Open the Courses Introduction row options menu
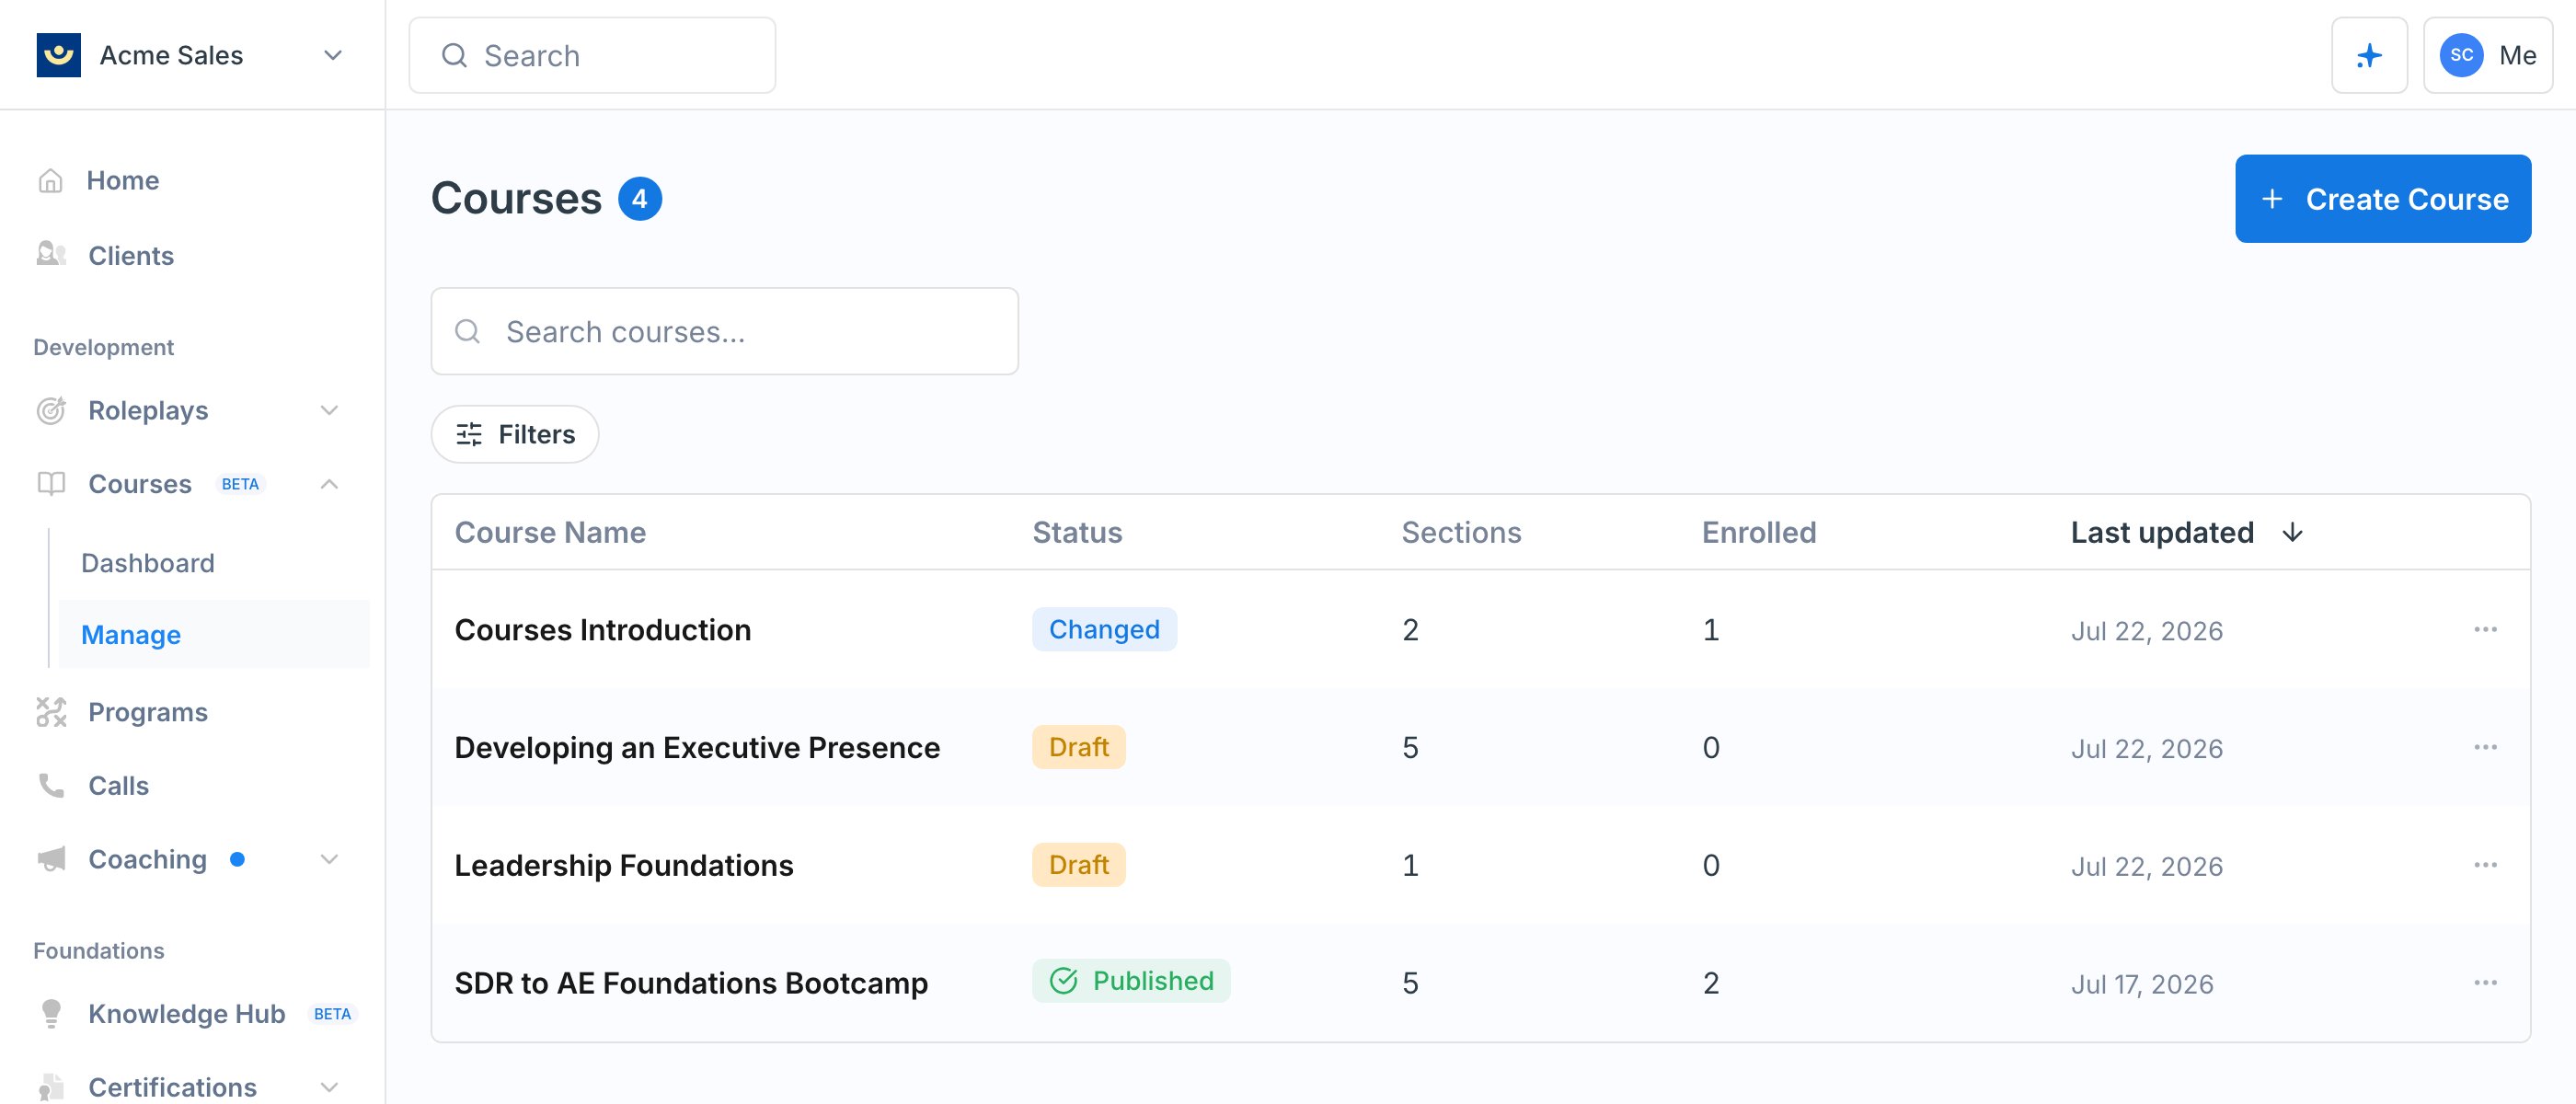The width and height of the screenshot is (2576, 1104). pyautogui.click(x=2485, y=629)
